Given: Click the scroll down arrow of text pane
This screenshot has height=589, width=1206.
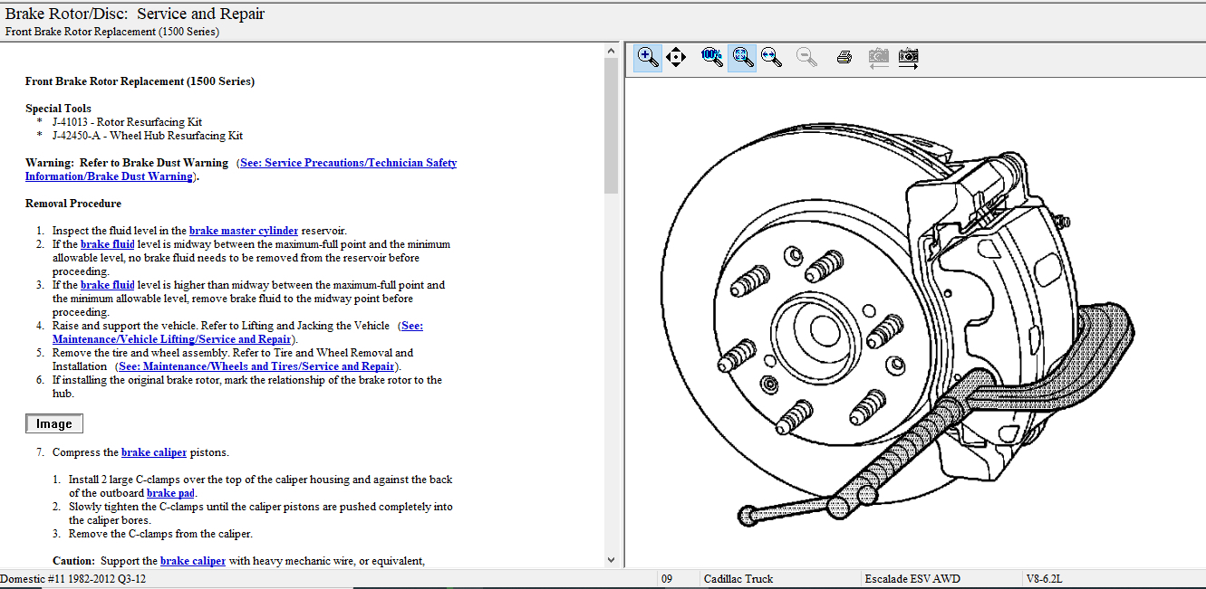Looking at the screenshot, I should click(611, 560).
